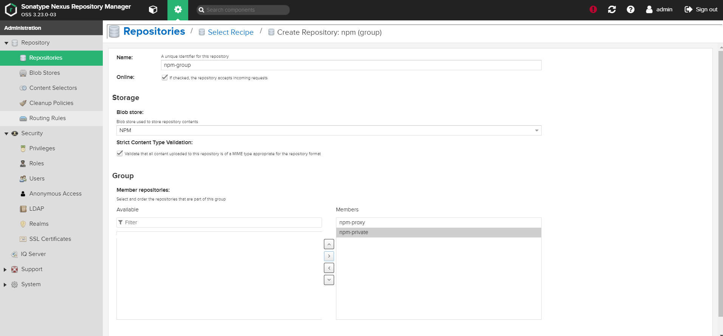Click the Sign out button
Image resolution: width=723 pixels, height=336 pixels.
click(701, 9)
